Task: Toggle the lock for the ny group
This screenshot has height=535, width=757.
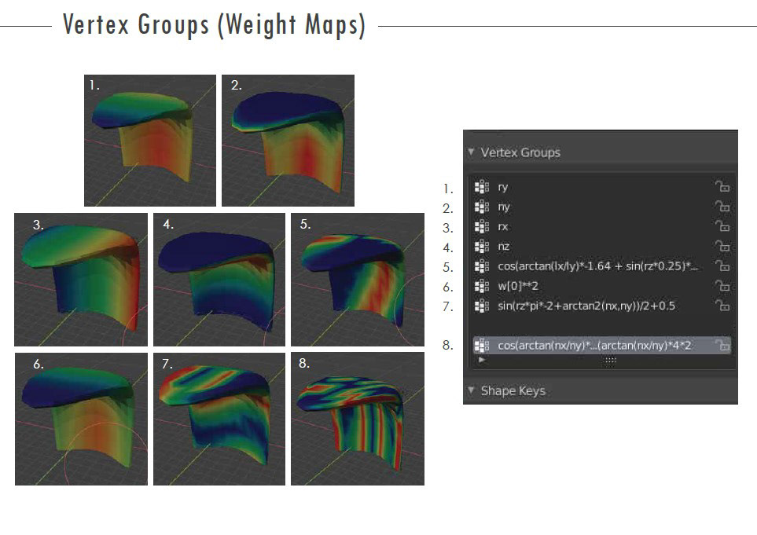Action: [x=722, y=206]
